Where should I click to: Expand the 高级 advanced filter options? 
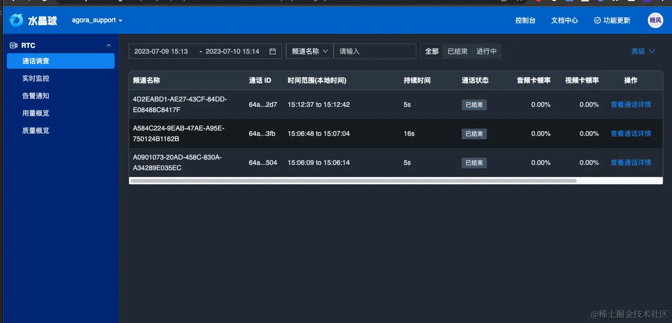pyautogui.click(x=643, y=51)
